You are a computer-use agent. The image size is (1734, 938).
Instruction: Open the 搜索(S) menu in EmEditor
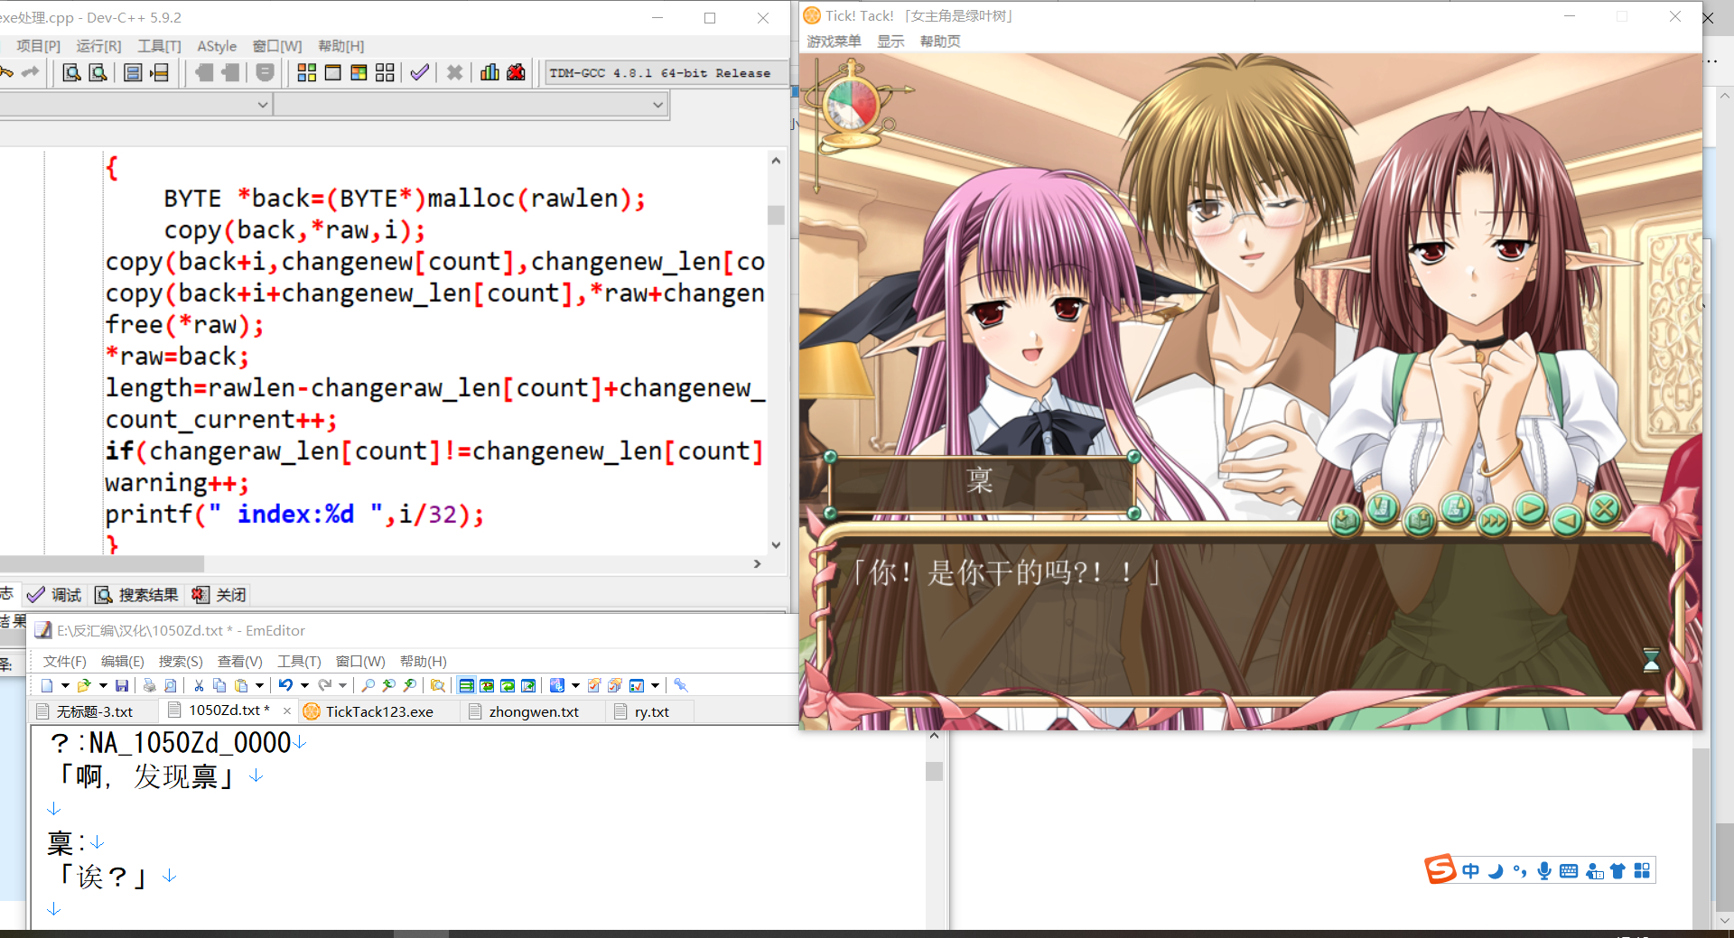pyautogui.click(x=181, y=662)
